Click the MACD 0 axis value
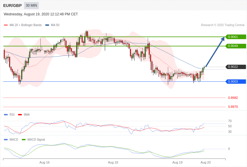This screenshot has width=247, height=167. (229, 149)
